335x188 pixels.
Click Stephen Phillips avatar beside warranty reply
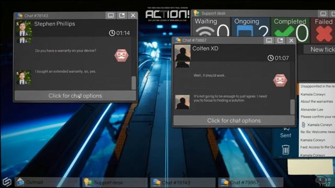pyautogui.click(x=24, y=78)
